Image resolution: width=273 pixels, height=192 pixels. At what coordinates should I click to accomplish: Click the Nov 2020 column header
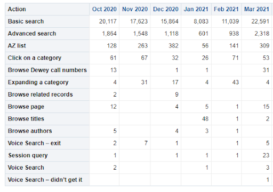[135, 9]
